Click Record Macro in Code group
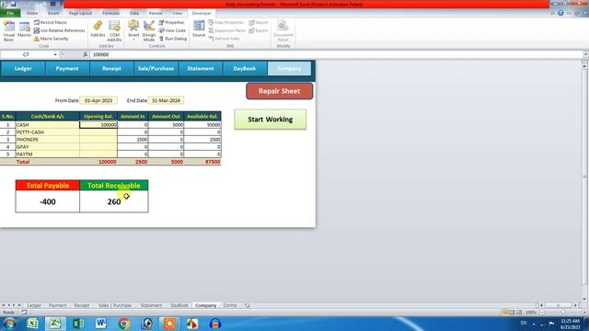This screenshot has width=589, height=331. [x=50, y=22]
